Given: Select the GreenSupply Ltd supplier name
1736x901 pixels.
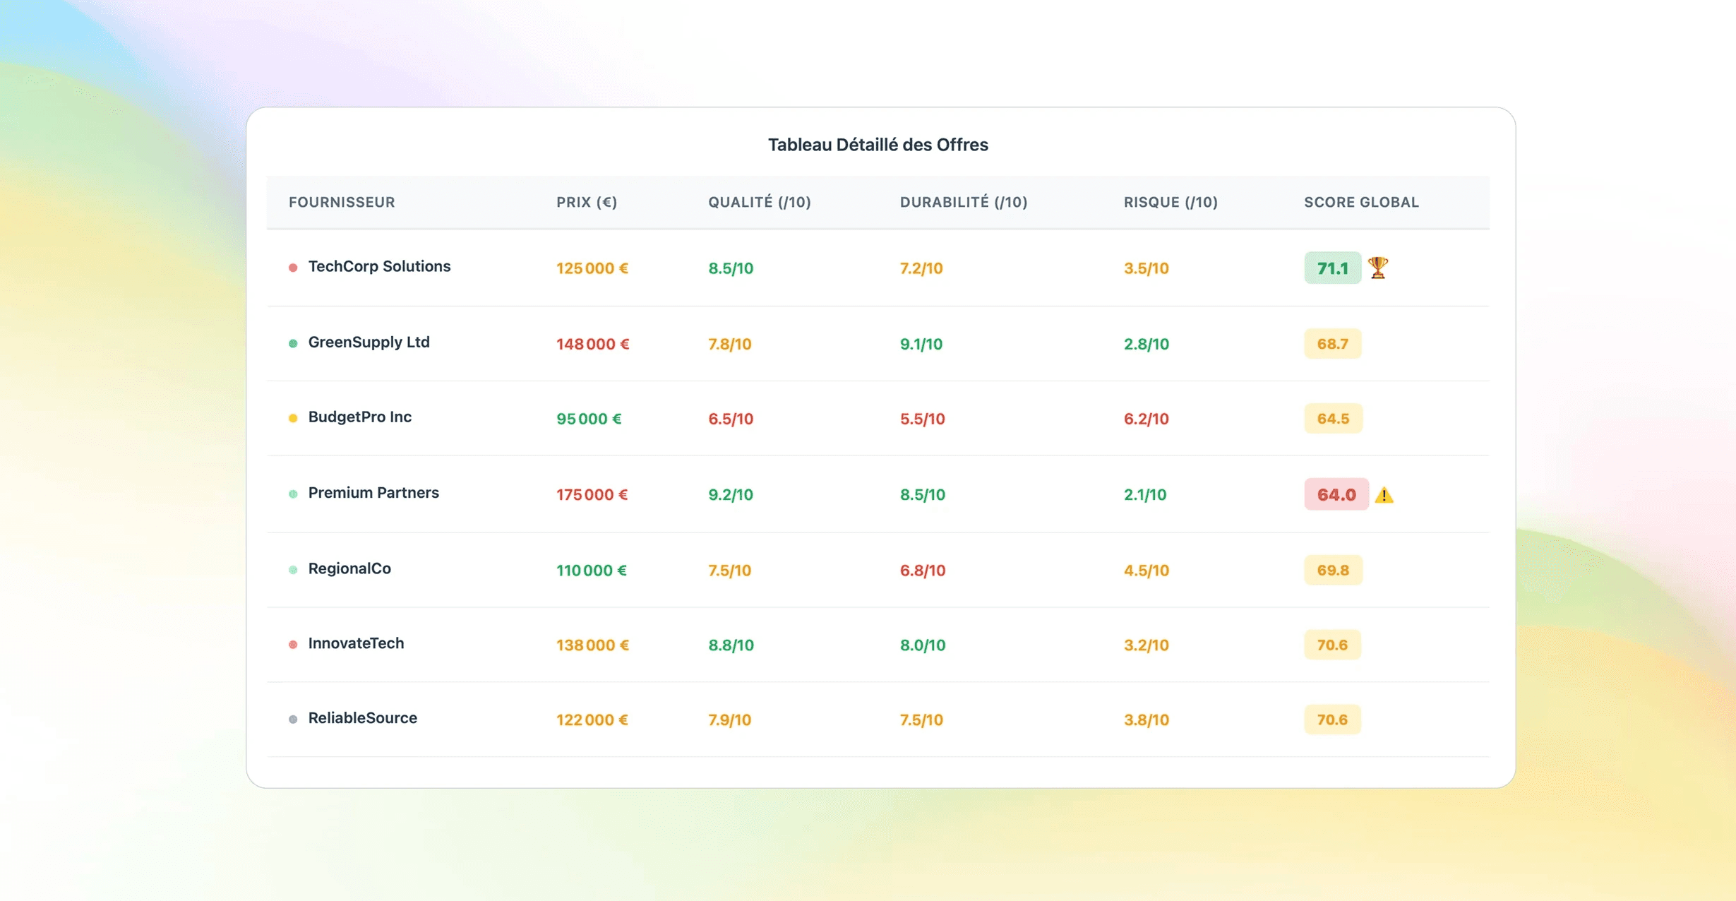Looking at the screenshot, I should pos(369,342).
